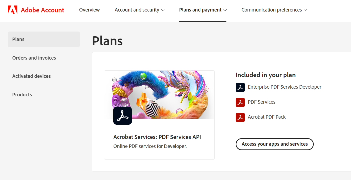
Task: Click the PDF Services red Acrobat icon
Action: pos(240,102)
